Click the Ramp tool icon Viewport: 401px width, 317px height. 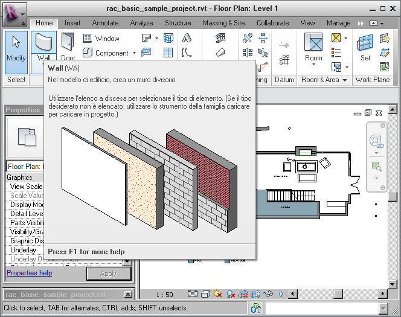[x=220, y=53]
